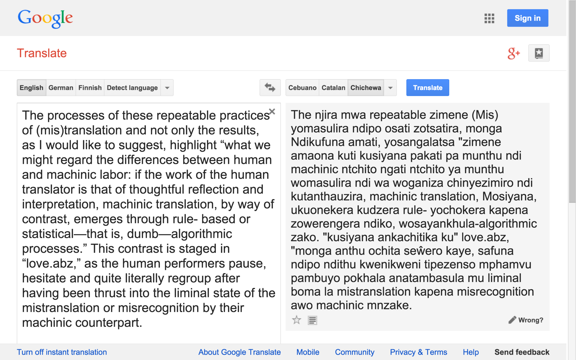Star the translation to save it
This screenshot has width=576, height=360.
coord(296,320)
